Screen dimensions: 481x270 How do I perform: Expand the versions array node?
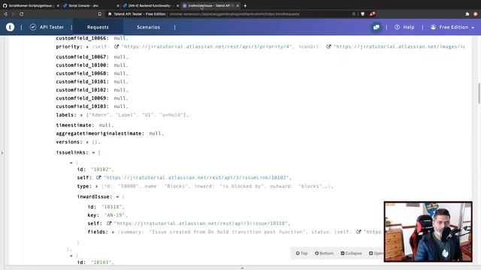tap(87, 142)
